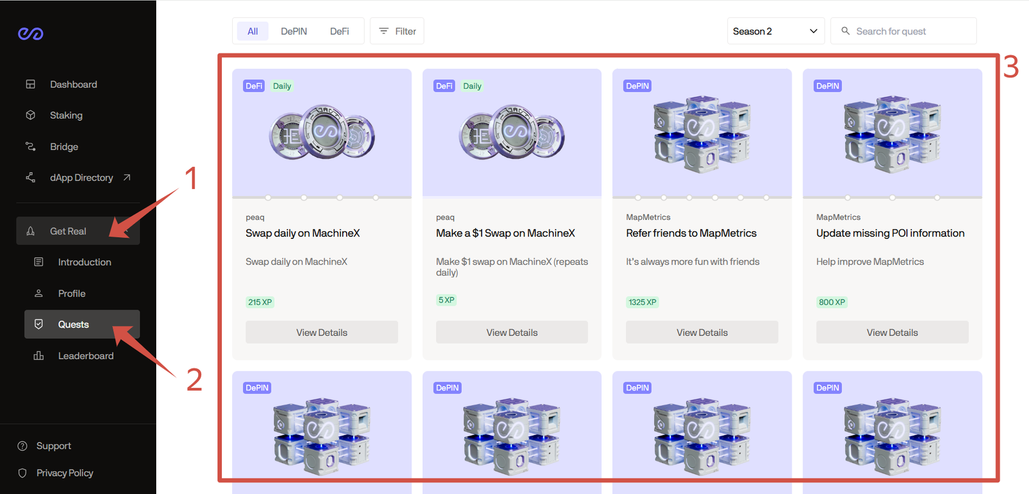View details for Refer friends to MapMetrics
The height and width of the screenshot is (494, 1029).
pyautogui.click(x=702, y=332)
